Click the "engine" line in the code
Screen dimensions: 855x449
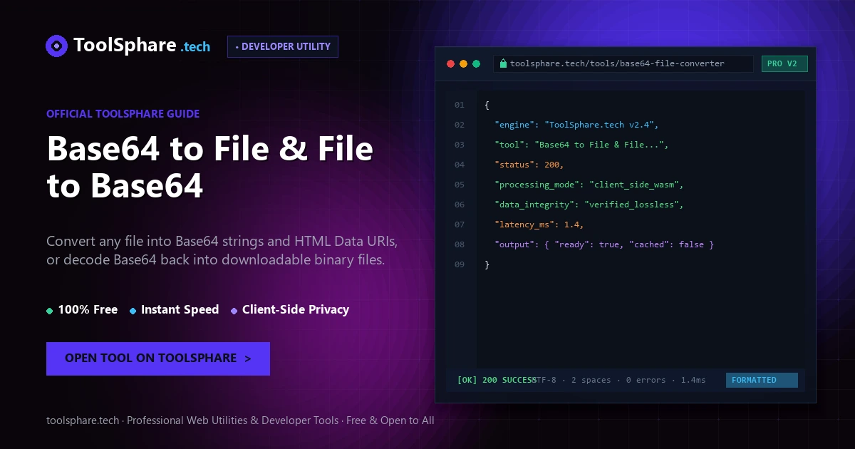pos(576,125)
